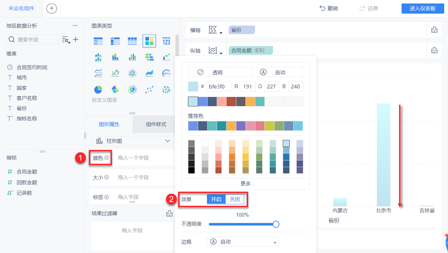The image size is (448, 253).
Task: Add a field with the plus icon
Action: [x=76, y=40]
